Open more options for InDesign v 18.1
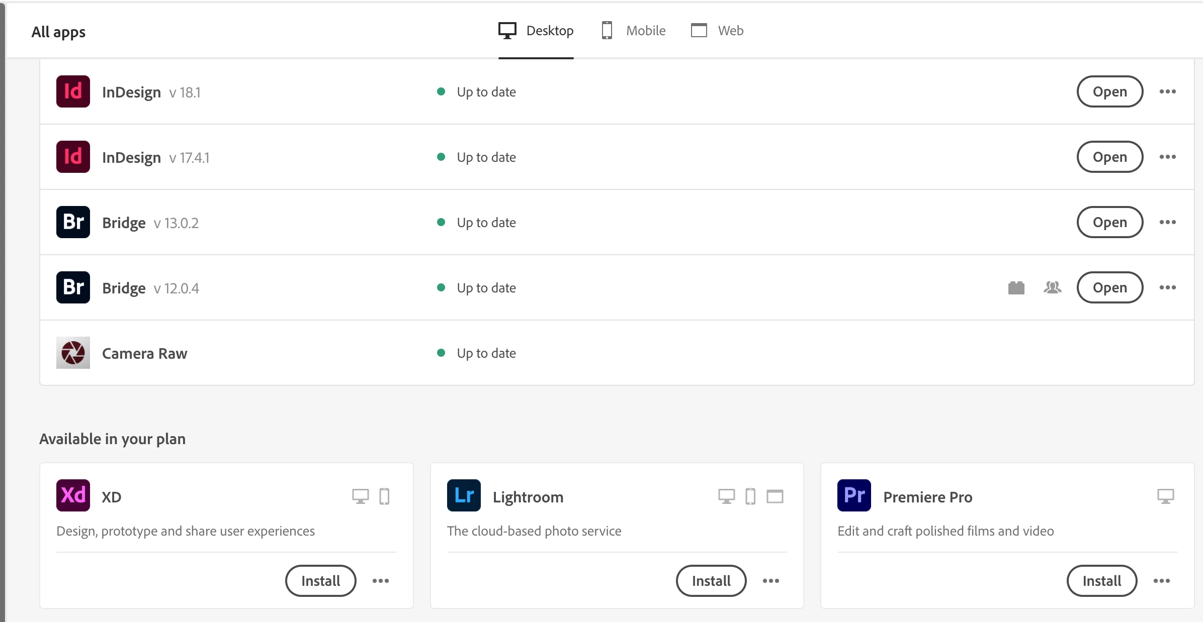This screenshot has width=1203, height=622. click(1167, 91)
